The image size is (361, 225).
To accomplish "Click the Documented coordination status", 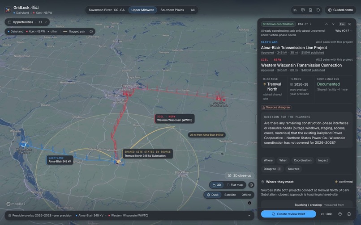I will coord(328,84).
